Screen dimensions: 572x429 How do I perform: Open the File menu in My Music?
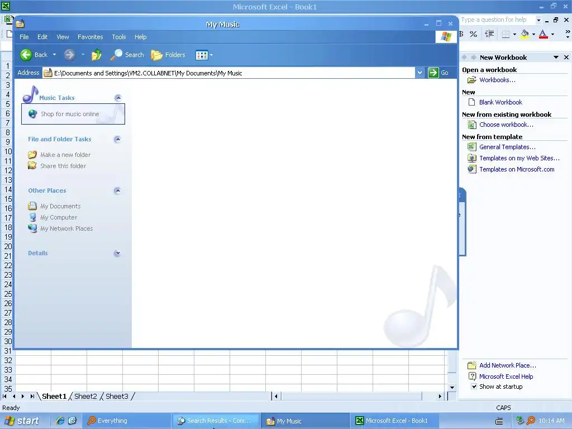point(24,37)
